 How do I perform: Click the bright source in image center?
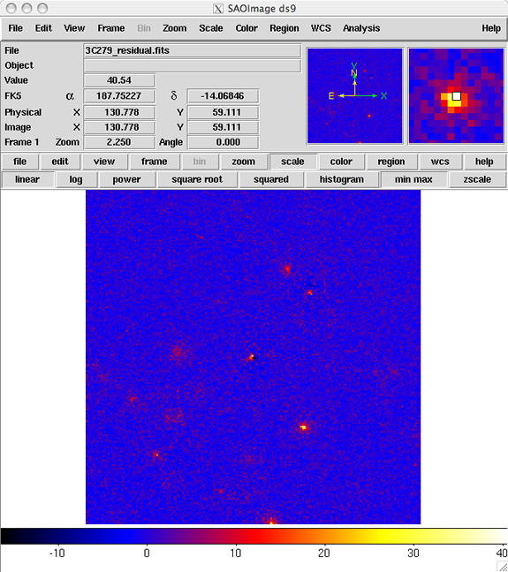pos(252,357)
